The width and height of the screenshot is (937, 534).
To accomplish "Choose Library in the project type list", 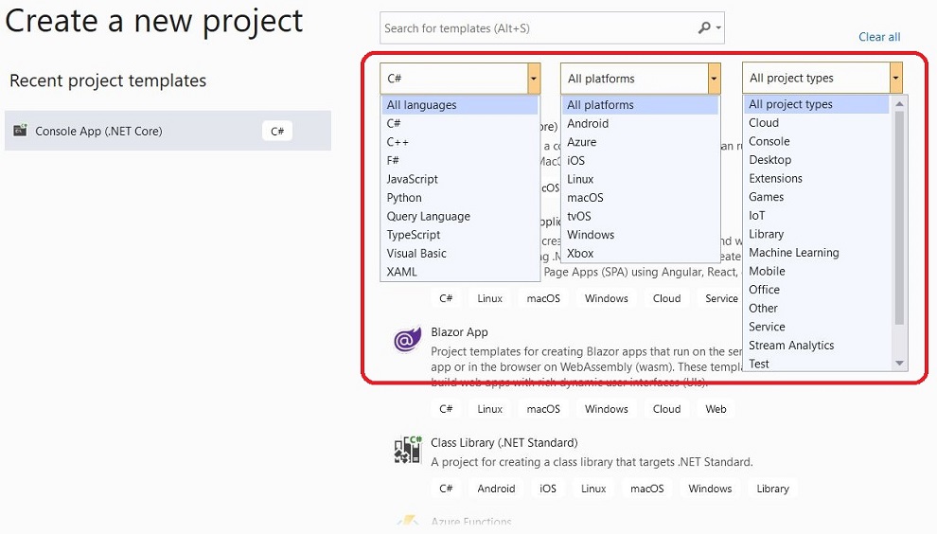I will (817, 234).
